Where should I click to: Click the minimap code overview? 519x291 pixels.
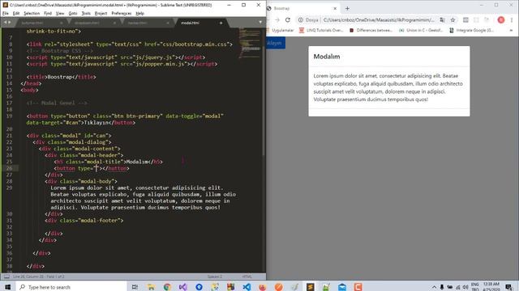pyautogui.click(x=250, y=43)
